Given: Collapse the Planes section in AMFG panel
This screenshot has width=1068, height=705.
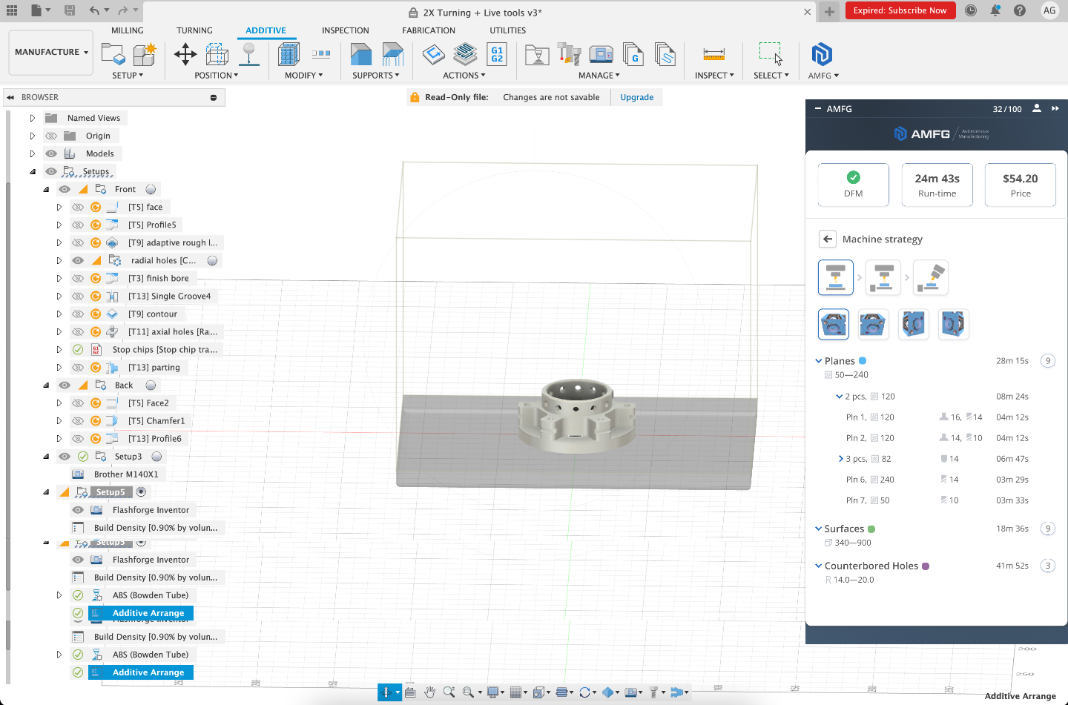Looking at the screenshot, I should point(819,361).
